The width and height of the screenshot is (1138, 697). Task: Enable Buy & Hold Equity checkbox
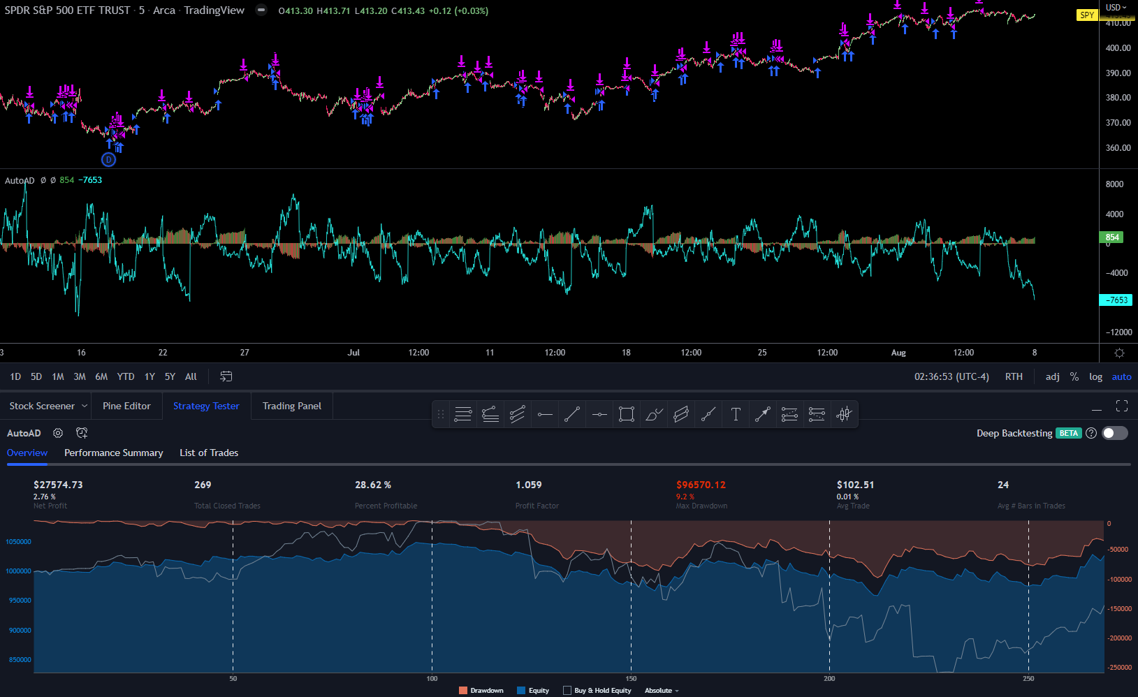pos(567,691)
